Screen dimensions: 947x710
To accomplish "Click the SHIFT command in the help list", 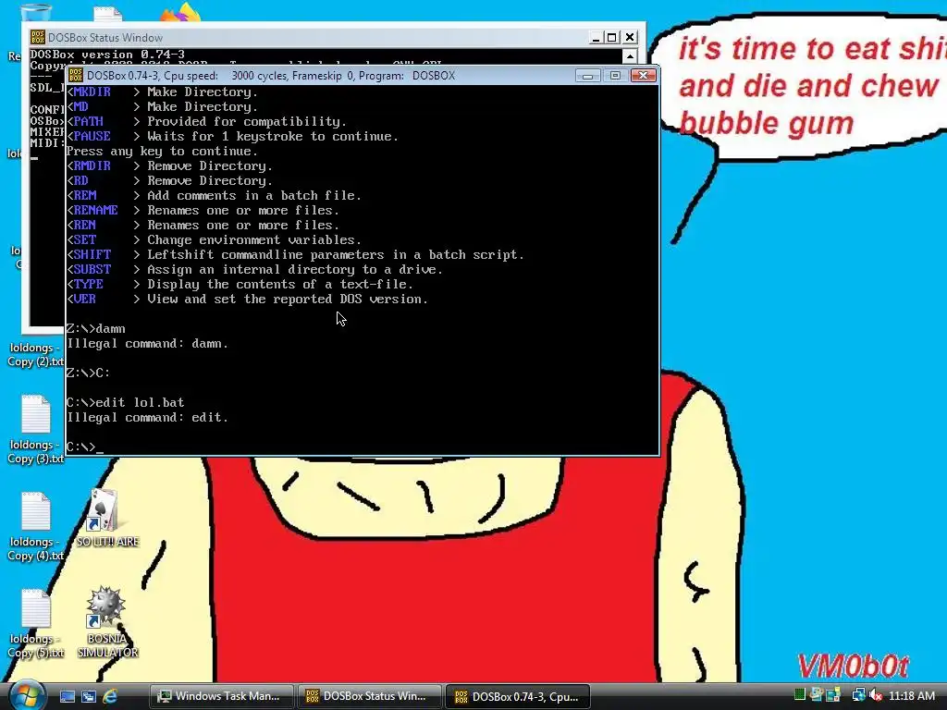I will (x=92, y=255).
